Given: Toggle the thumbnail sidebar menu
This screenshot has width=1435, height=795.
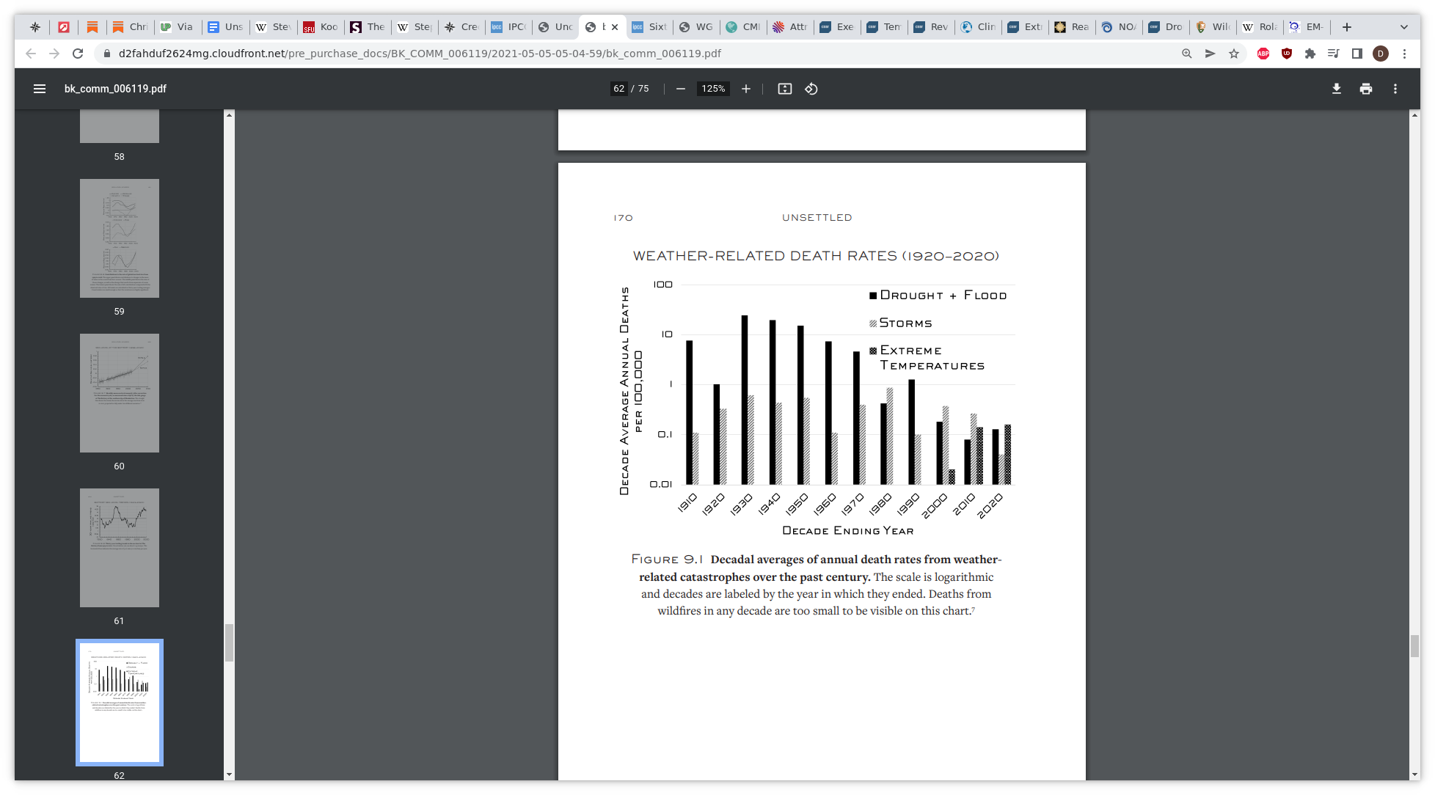Looking at the screenshot, I should (40, 89).
